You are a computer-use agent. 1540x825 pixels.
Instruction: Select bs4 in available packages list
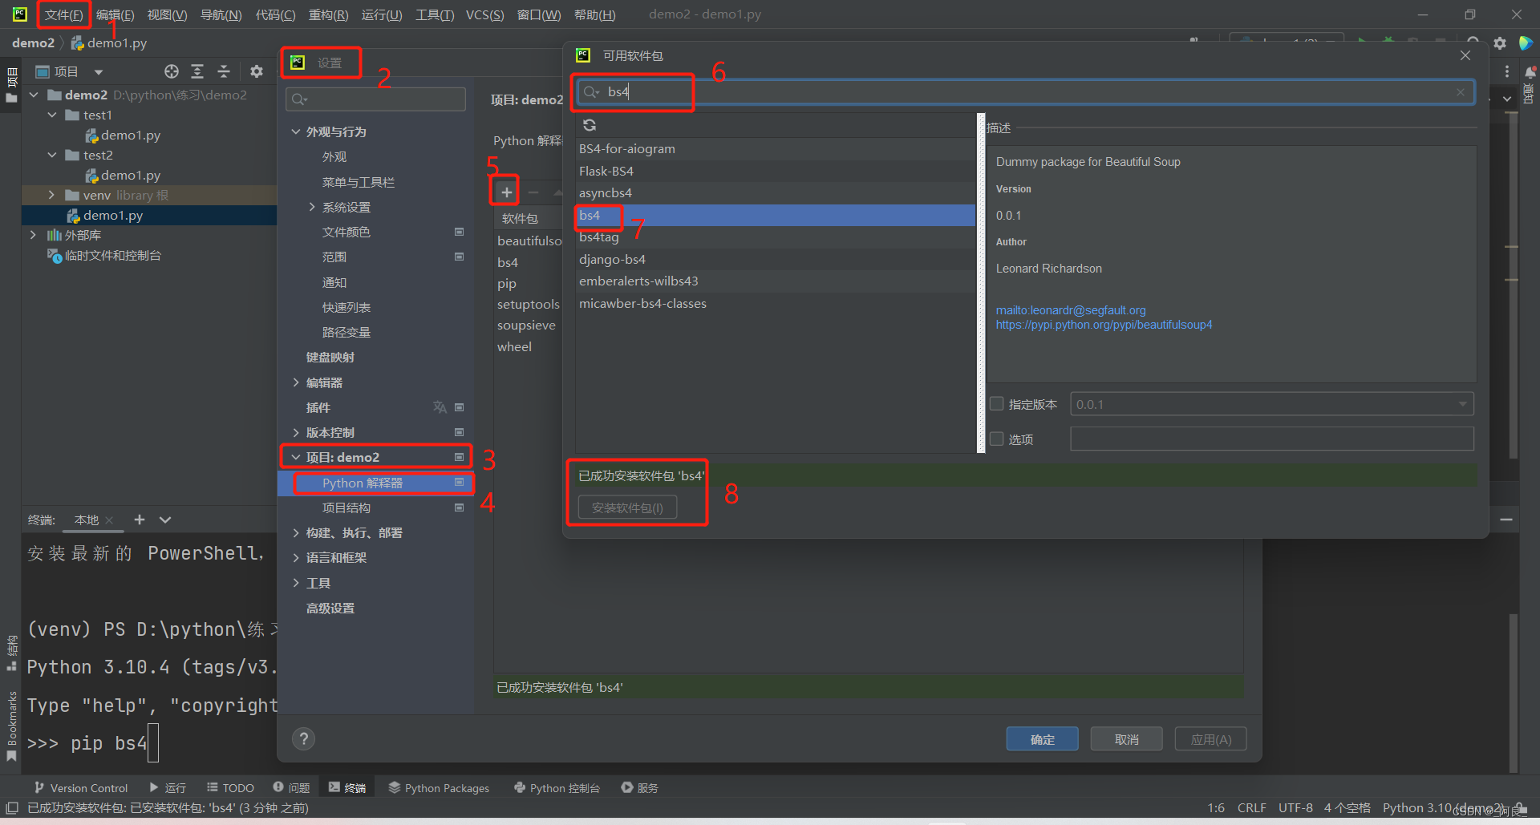coord(775,215)
